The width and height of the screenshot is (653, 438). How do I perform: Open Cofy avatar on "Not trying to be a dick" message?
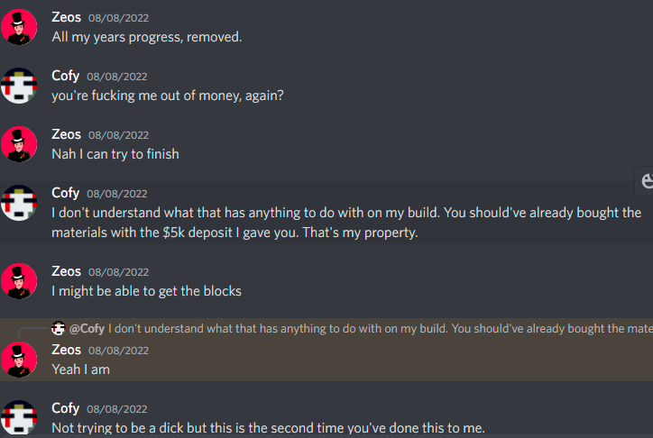pyautogui.click(x=19, y=417)
